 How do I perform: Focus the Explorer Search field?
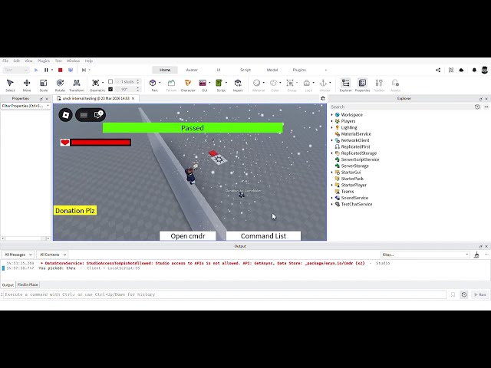401,107
